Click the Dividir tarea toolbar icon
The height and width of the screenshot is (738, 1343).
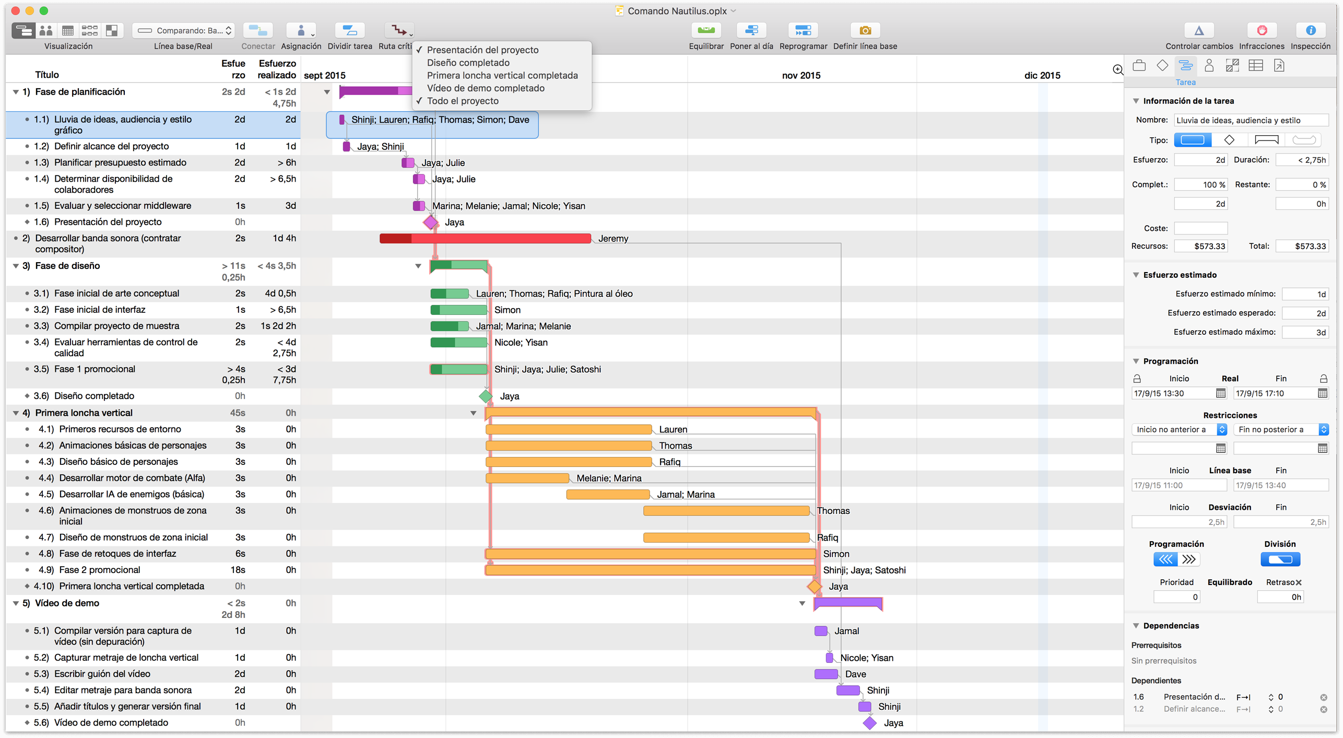click(349, 31)
